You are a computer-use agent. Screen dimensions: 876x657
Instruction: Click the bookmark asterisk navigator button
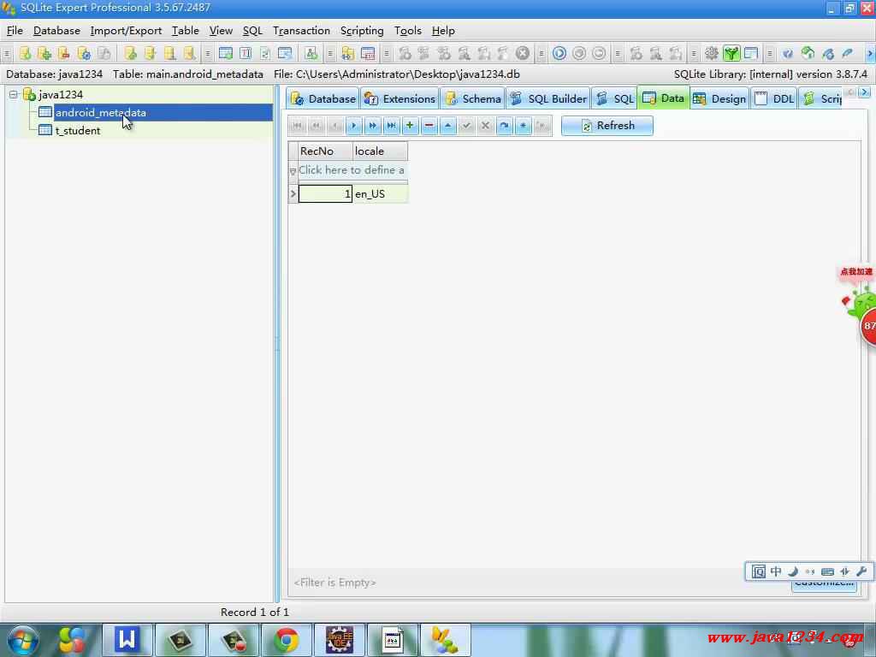(523, 126)
